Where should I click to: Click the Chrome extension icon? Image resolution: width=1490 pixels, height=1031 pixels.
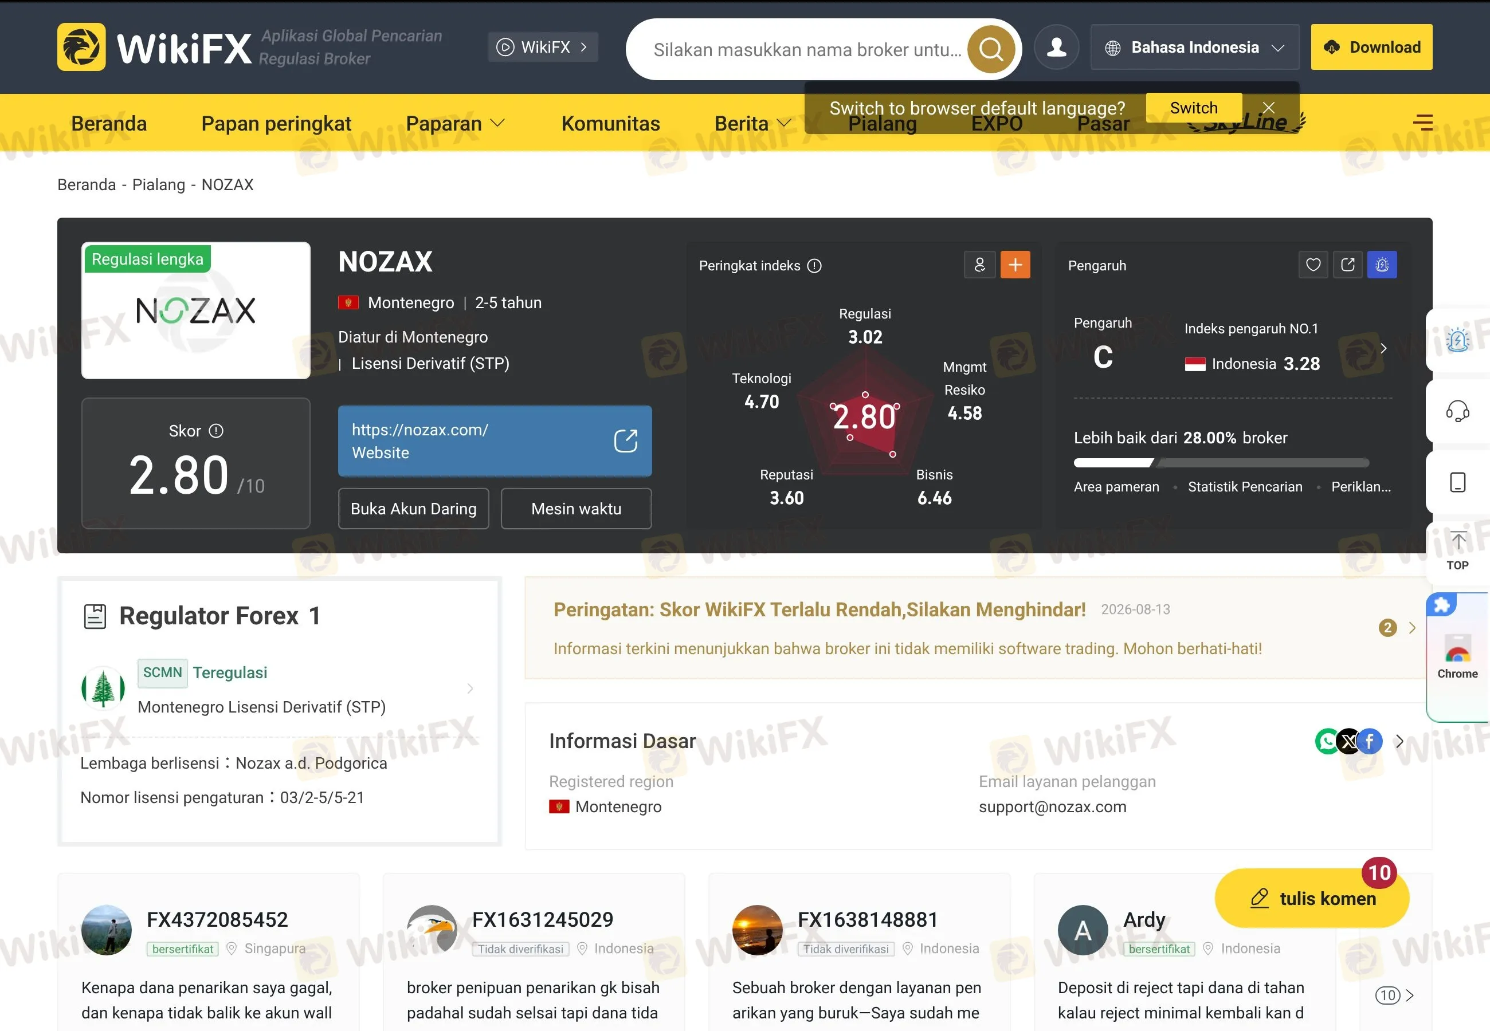point(1458,658)
